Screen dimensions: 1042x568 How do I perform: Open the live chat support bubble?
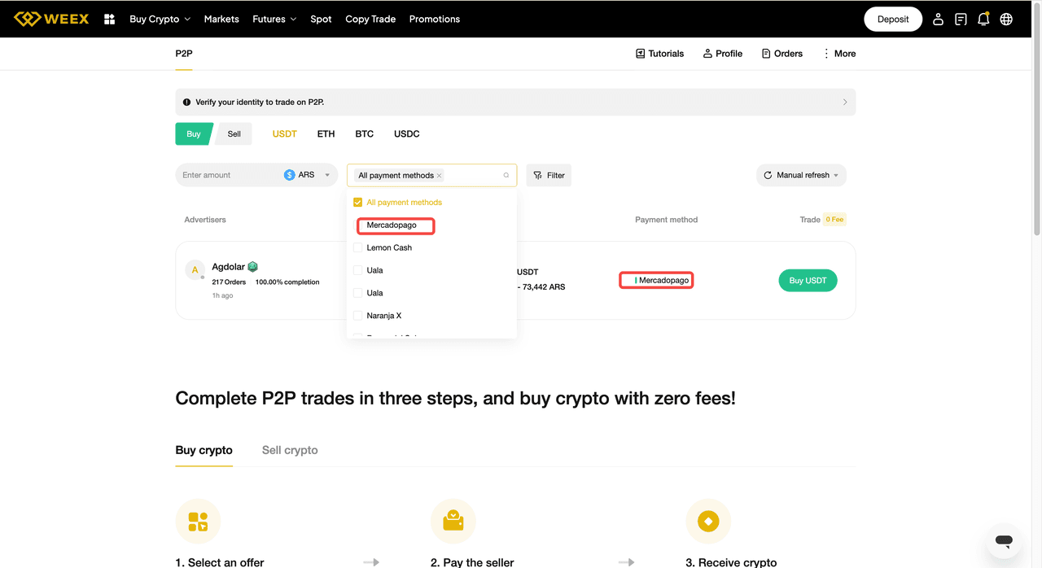1004,540
